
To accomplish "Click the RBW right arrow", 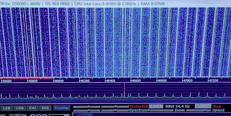I will coord(159,106).
